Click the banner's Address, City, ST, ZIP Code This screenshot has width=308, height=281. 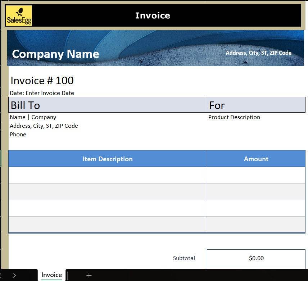[x=258, y=53]
